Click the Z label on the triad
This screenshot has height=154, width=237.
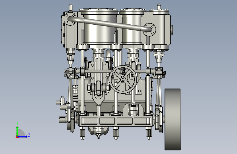29,135
